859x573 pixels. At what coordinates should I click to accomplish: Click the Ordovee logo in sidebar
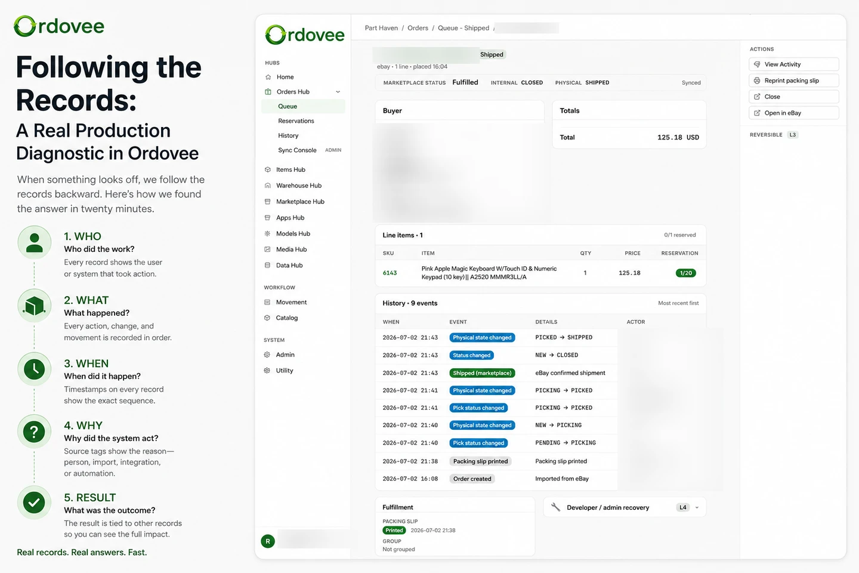tap(305, 35)
